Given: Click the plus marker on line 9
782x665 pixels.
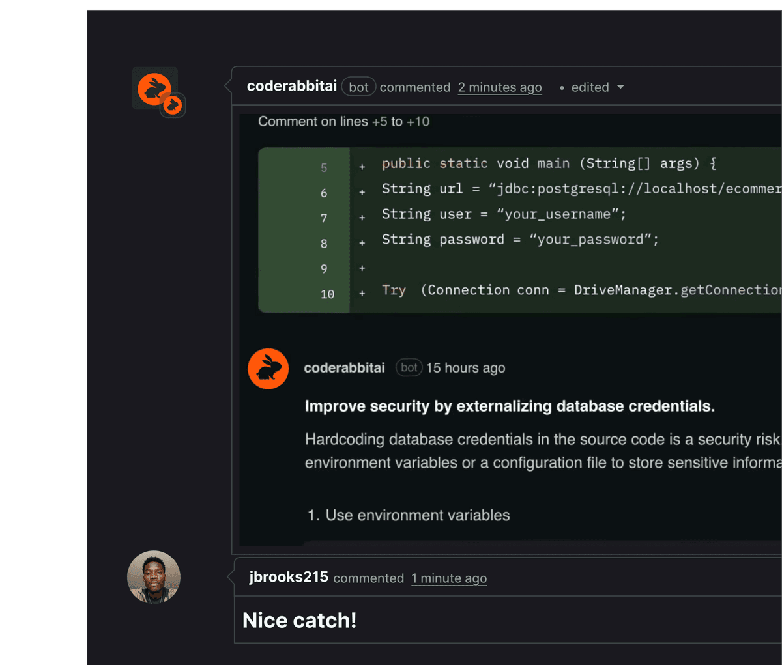Looking at the screenshot, I should (362, 268).
